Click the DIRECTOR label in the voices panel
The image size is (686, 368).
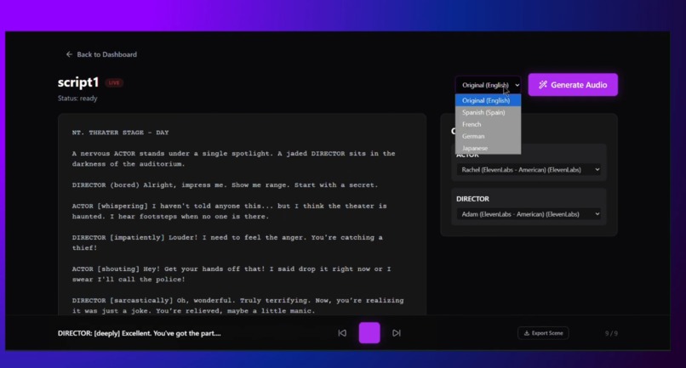coord(472,199)
